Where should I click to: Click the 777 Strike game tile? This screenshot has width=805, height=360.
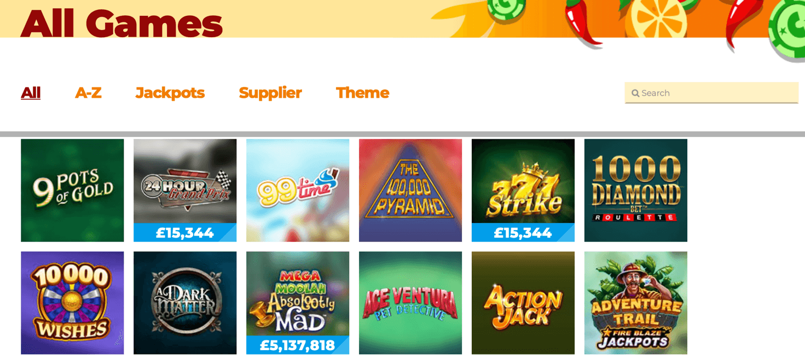pos(523,190)
